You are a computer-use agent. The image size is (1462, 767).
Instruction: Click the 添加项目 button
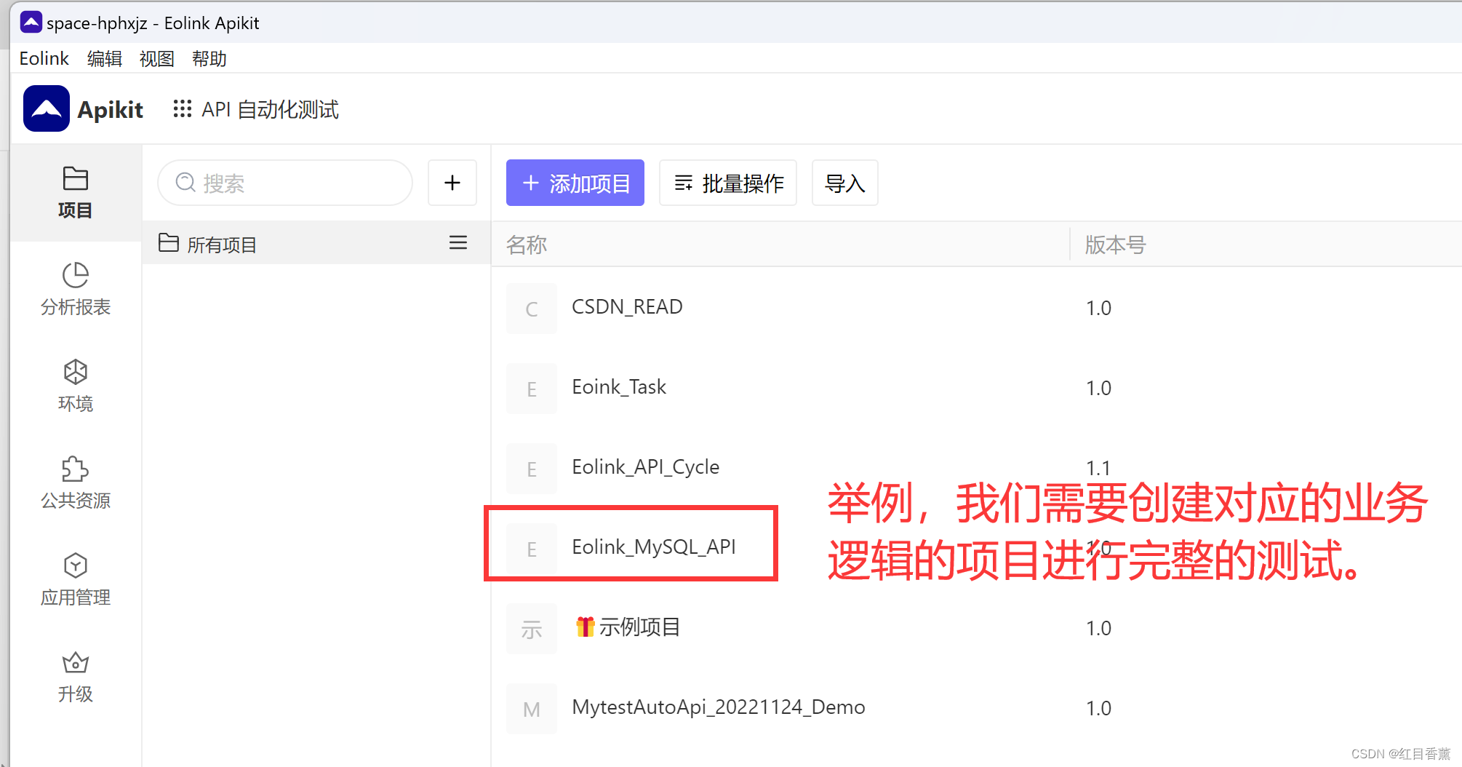(575, 183)
